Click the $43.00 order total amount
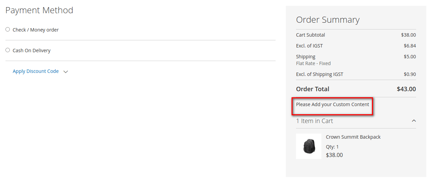429x179 pixels. pyautogui.click(x=406, y=89)
